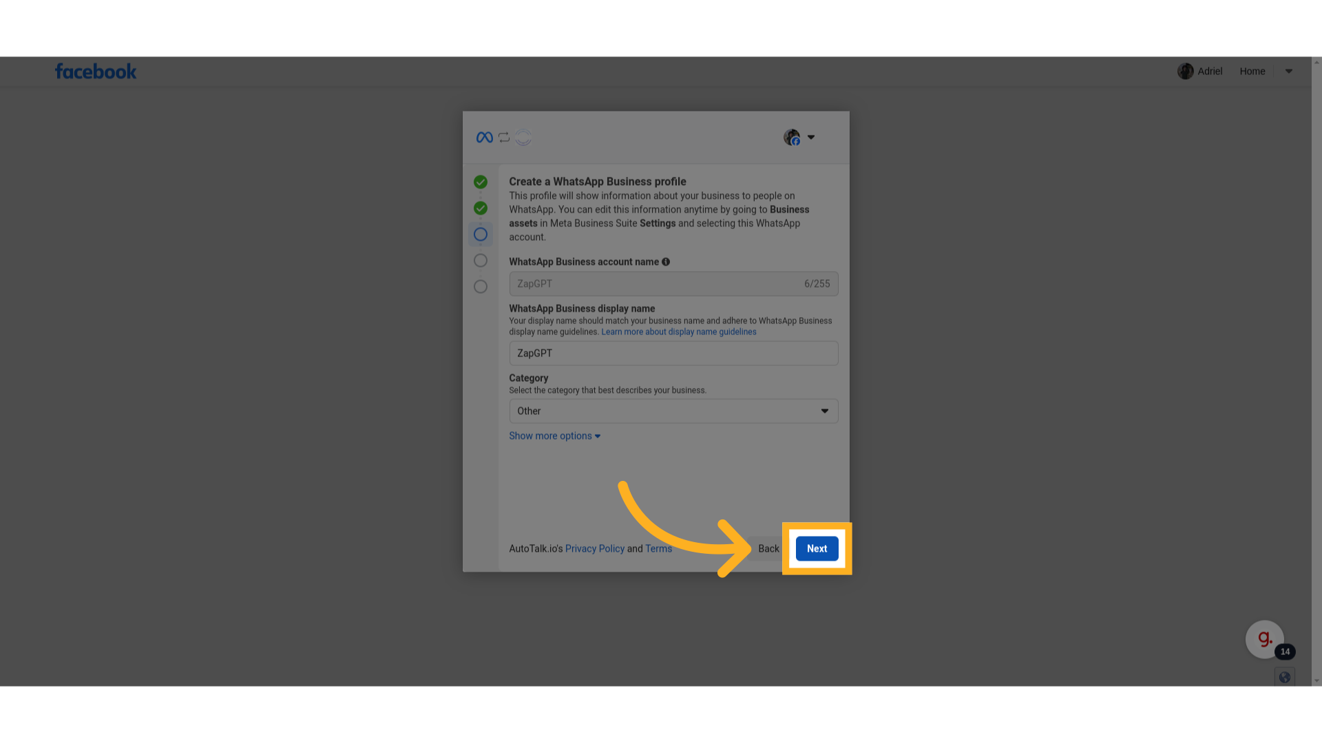Go to Home in the top bar
The height and width of the screenshot is (743, 1322).
(x=1252, y=72)
